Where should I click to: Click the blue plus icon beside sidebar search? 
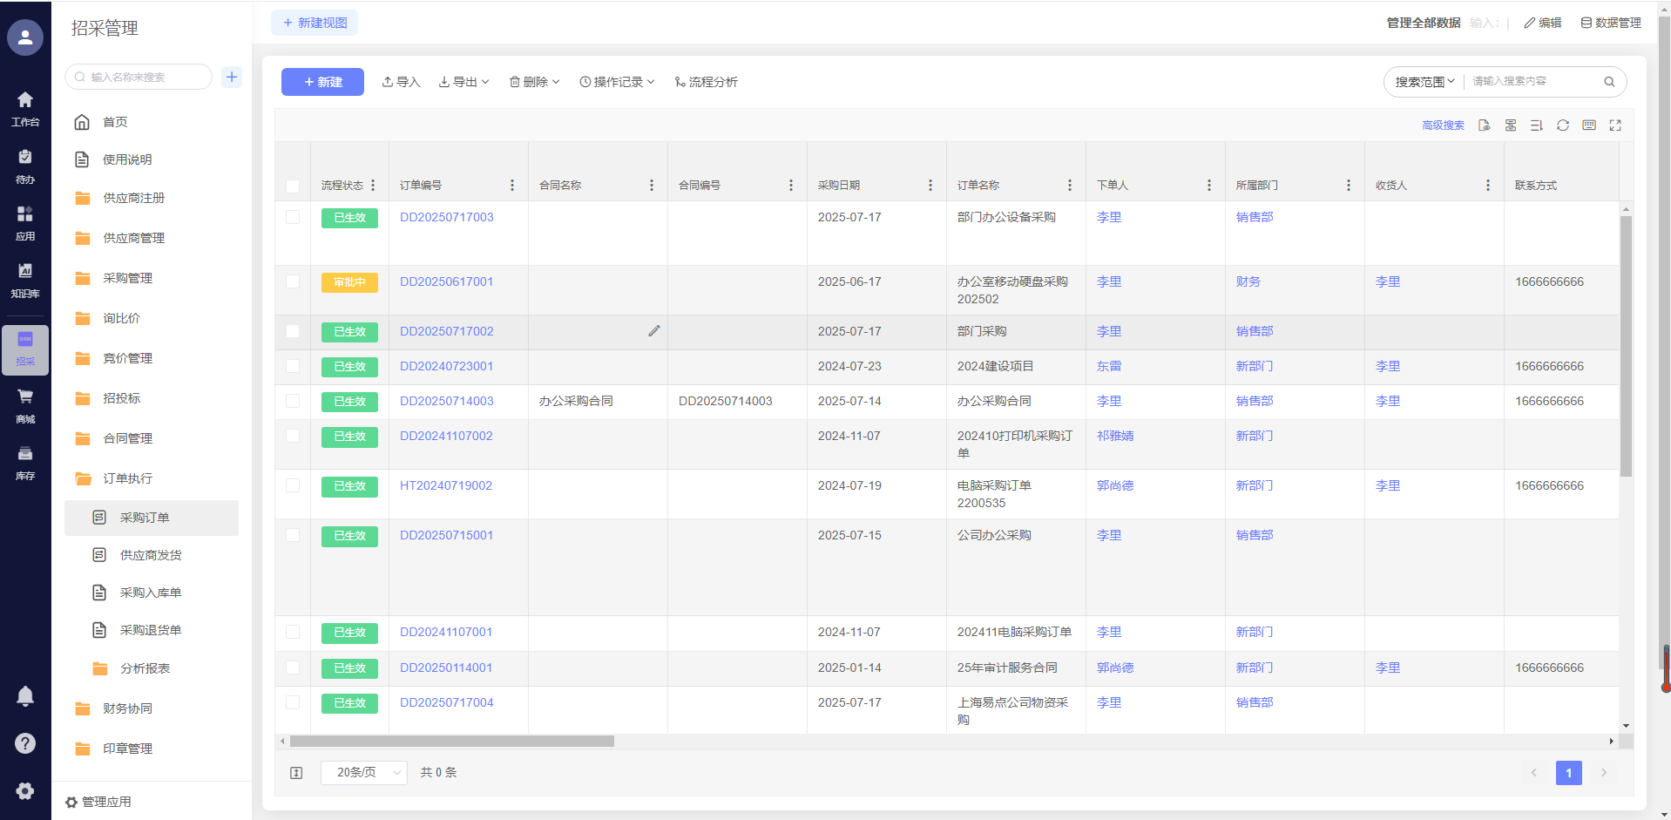tap(232, 77)
